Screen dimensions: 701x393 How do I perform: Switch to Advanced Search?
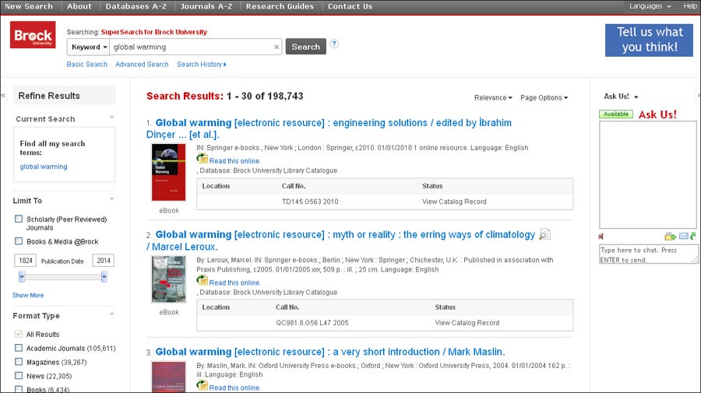click(142, 65)
